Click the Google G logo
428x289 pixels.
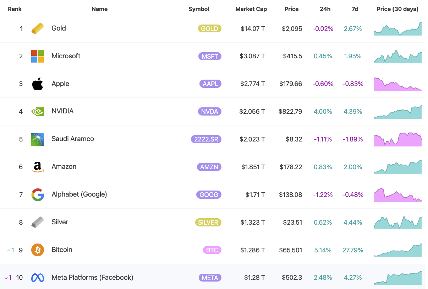[x=38, y=195]
